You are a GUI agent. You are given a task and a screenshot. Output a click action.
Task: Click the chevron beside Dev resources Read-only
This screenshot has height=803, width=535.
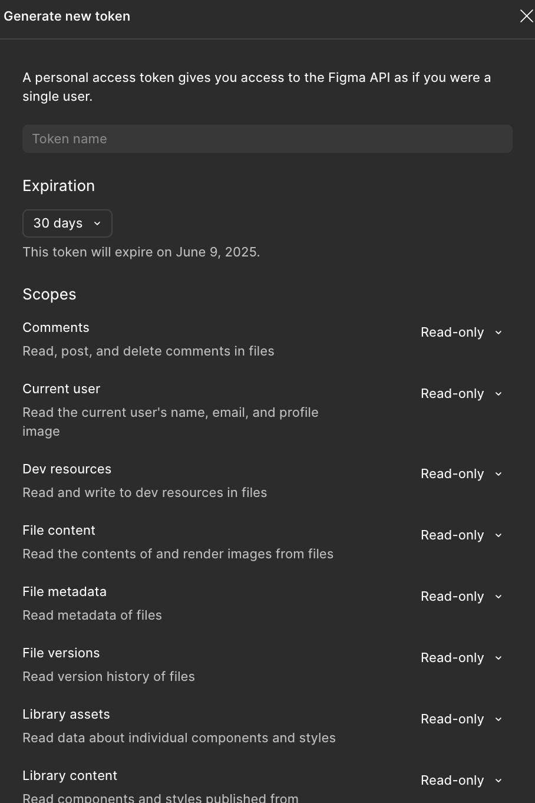pos(498,474)
